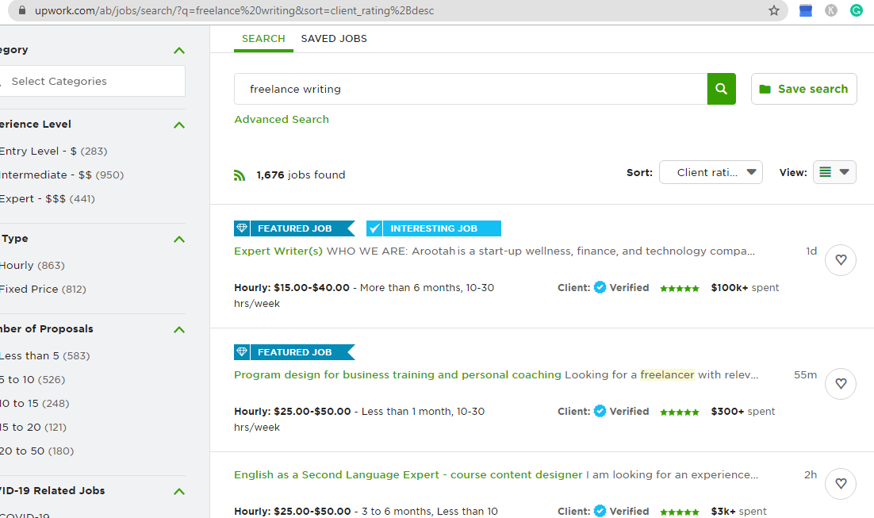Click five-star rating of the $100k+ client

point(680,288)
